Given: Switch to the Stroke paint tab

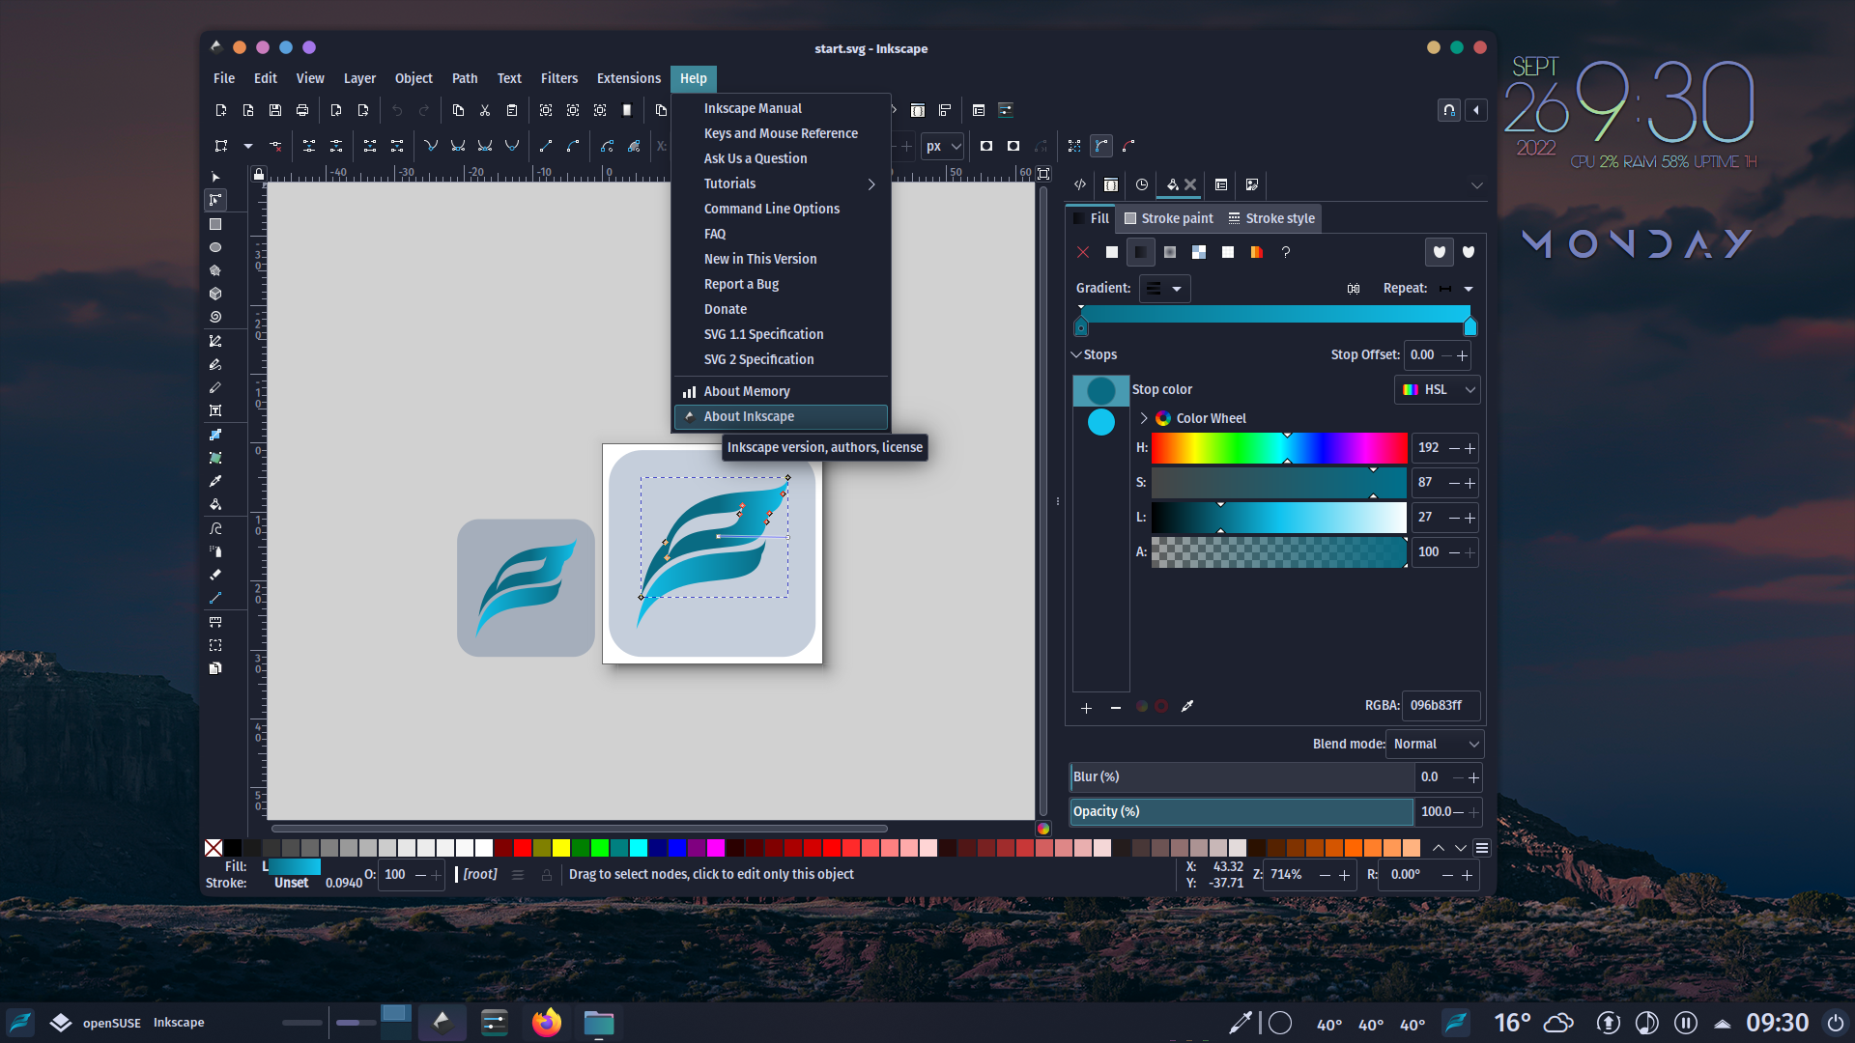Looking at the screenshot, I should 1168,218.
